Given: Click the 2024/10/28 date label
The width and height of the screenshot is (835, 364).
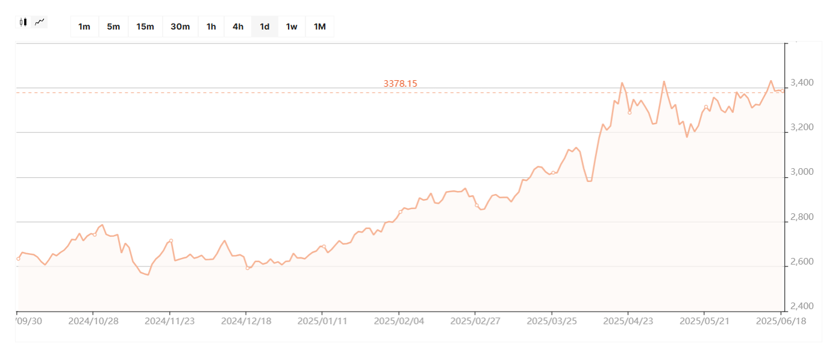Looking at the screenshot, I should 93,321.
